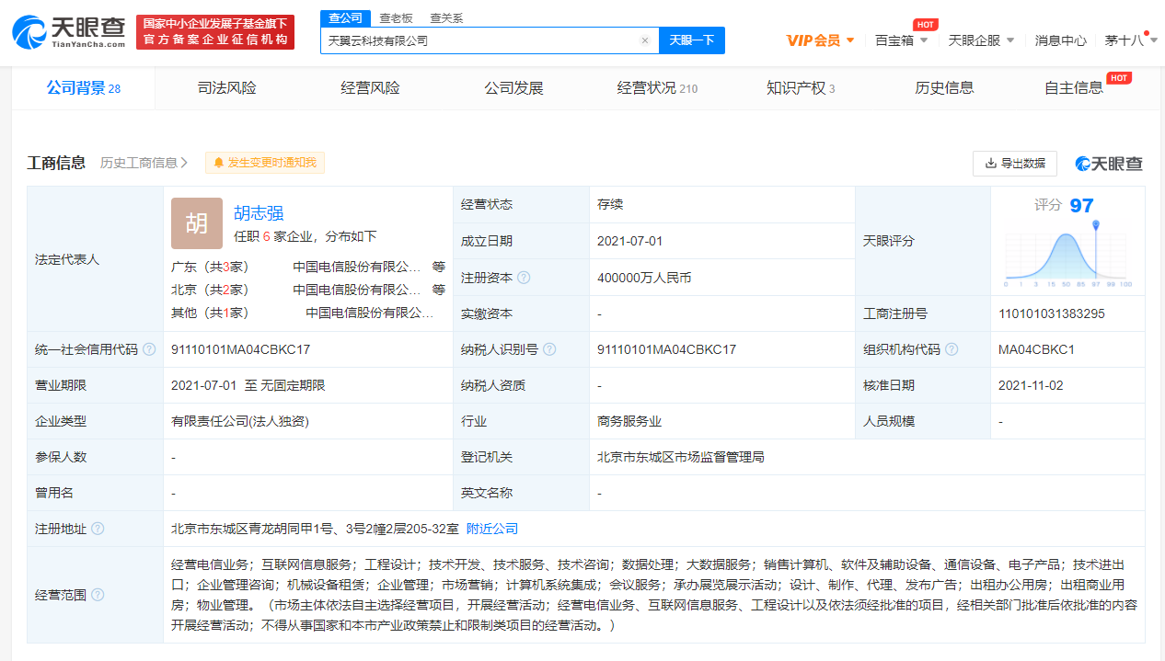Open the 司法风险 tab

tap(226, 87)
